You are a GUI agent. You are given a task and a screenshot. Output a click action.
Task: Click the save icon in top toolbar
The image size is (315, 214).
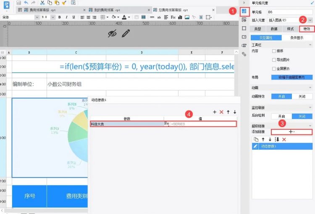coord(18,3)
